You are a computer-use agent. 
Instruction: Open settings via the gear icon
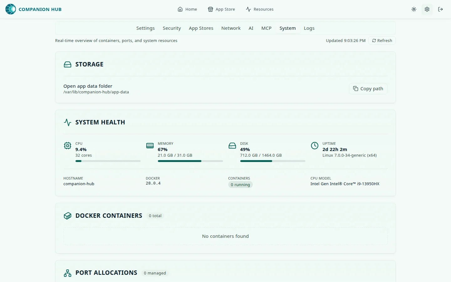click(427, 9)
